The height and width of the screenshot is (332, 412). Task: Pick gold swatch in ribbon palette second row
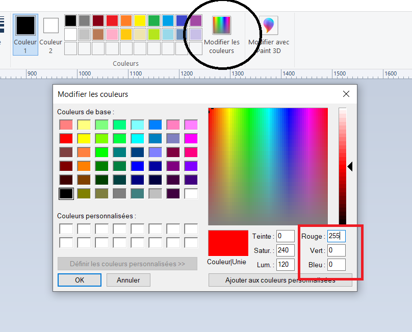(x=126, y=35)
